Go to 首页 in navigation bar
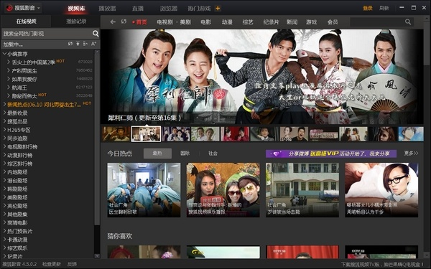The width and height of the screenshot is (431, 269). pos(142,22)
